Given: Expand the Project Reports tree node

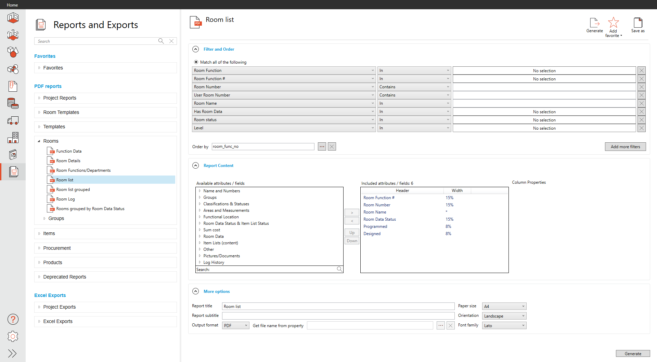Looking at the screenshot, I should 39,98.
